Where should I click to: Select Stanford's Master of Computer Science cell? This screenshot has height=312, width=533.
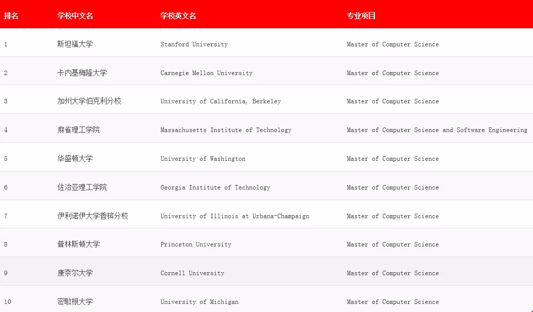(x=393, y=44)
